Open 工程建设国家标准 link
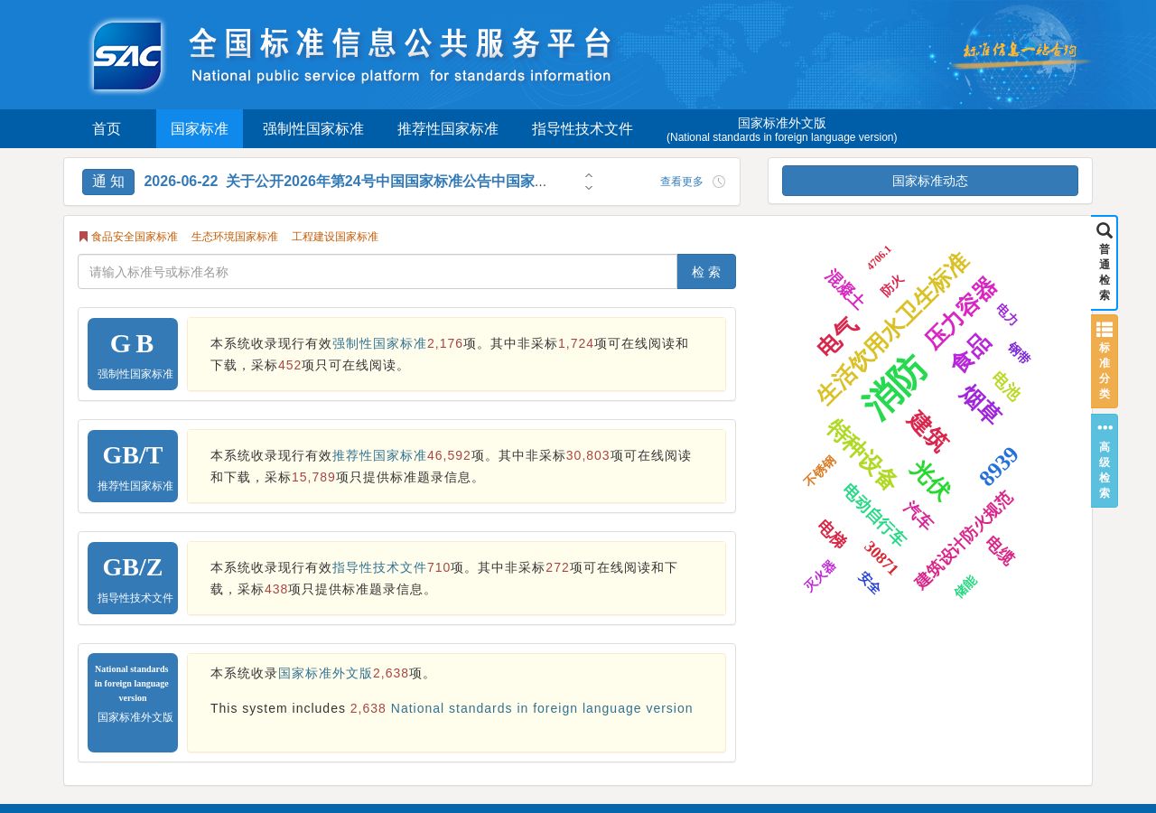Image resolution: width=1156 pixels, height=813 pixels. (x=335, y=237)
